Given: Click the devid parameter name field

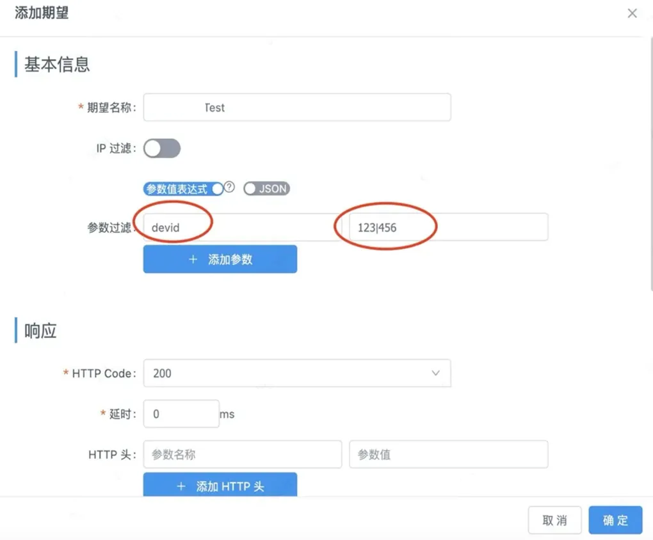Looking at the screenshot, I should coord(243,227).
